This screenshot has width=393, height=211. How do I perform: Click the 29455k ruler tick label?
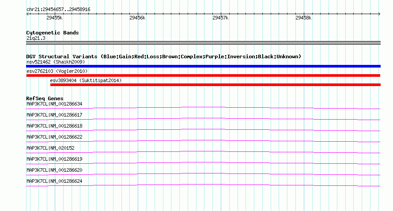click(54, 18)
